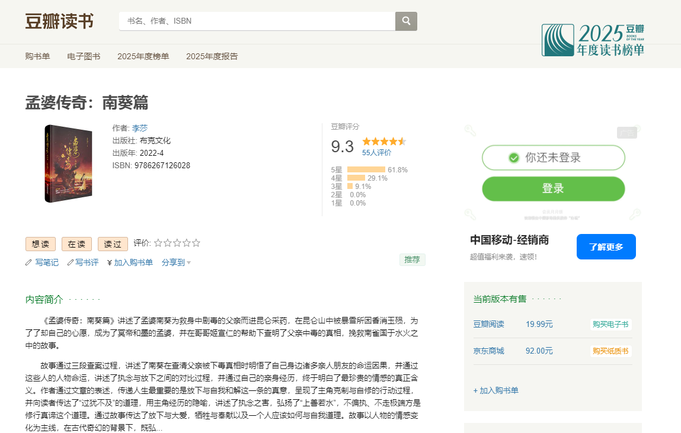Mark the book as 在读
Screen dimensions: 681x433
(76, 244)
